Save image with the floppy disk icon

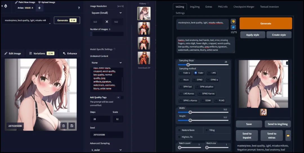[x=72, y=126]
